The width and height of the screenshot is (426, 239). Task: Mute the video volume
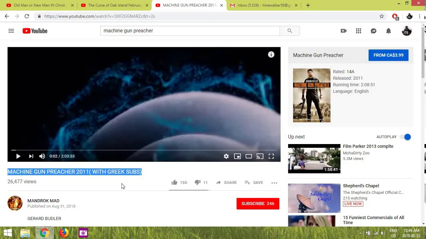42,156
